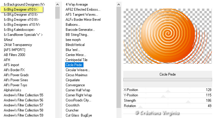Select '&<Sandflower Specials°v° >' category
The height and width of the screenshot is (118, 213).
coord(23,35)
